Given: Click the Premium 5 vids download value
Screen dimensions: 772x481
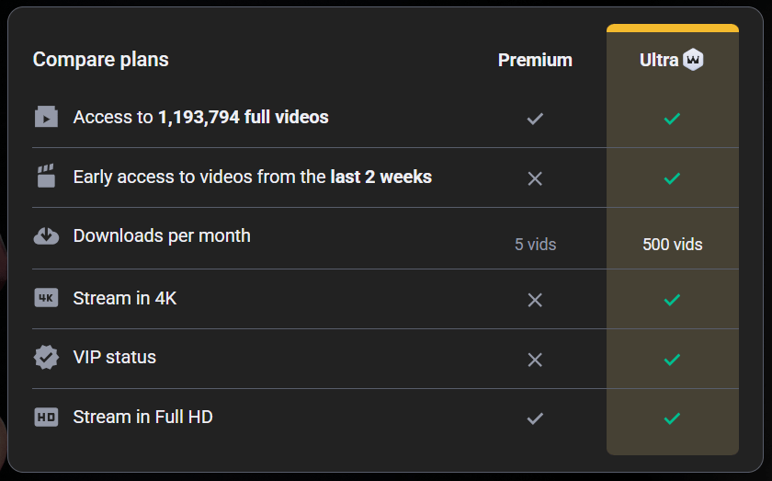Looking at the screenshot, I should [535, 245].
